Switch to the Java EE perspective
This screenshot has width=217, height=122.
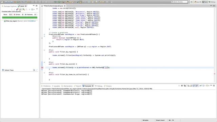198,2
